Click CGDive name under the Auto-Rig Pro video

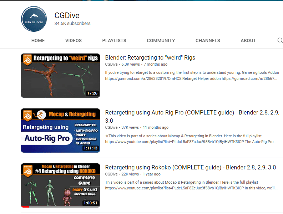click(111, 127)
